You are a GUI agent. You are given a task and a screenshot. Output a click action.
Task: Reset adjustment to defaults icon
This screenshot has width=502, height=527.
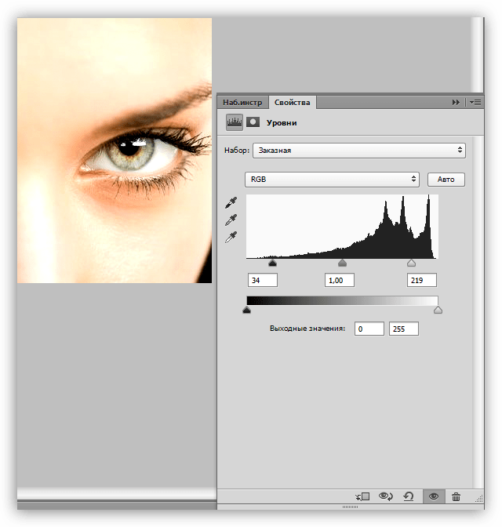pyautogui.click(x=408, y=496)
